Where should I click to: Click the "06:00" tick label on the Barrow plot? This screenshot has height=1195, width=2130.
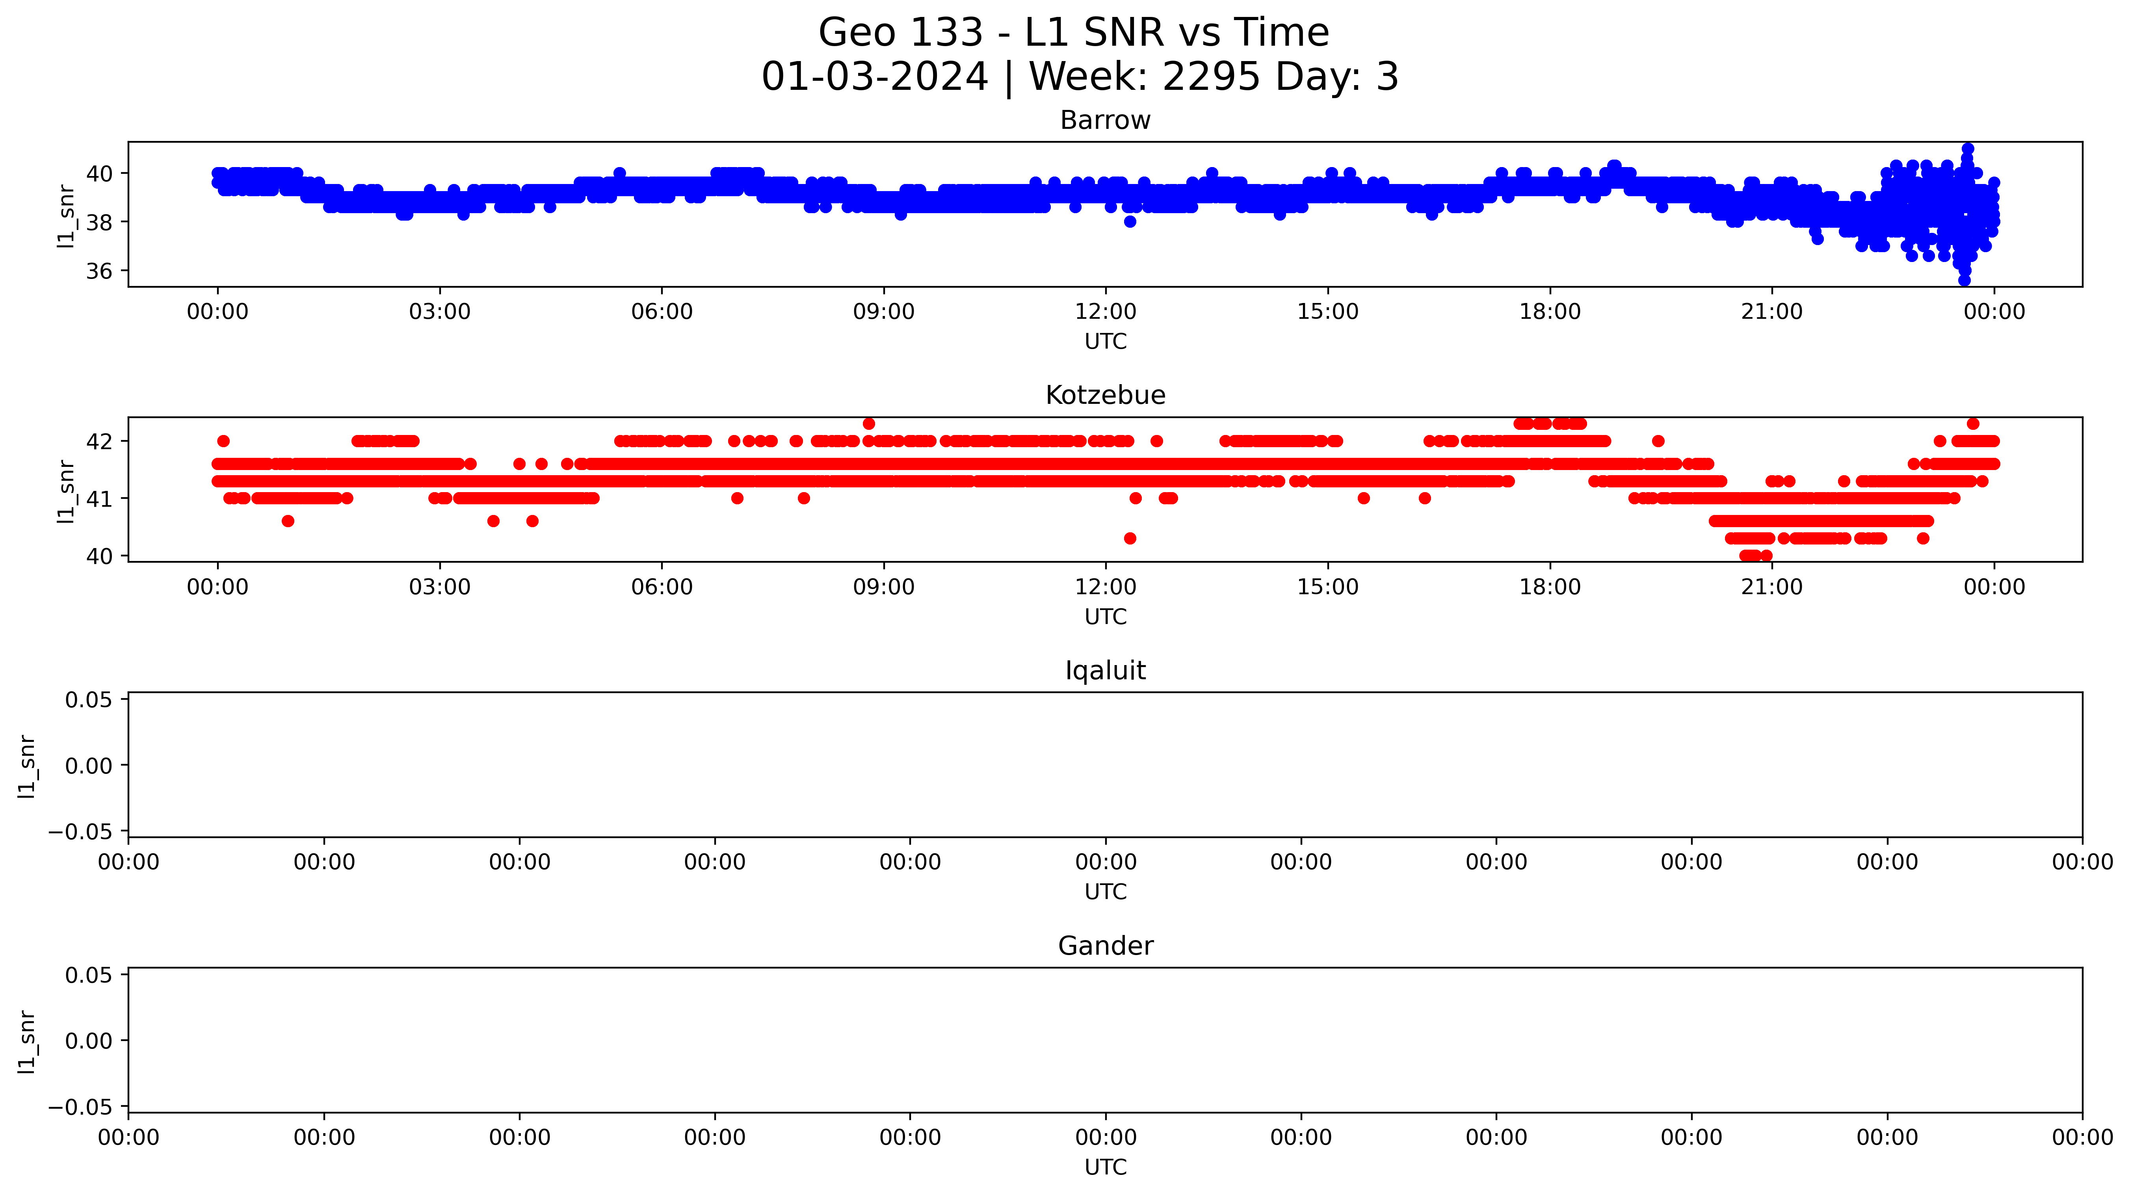(662, 312)
